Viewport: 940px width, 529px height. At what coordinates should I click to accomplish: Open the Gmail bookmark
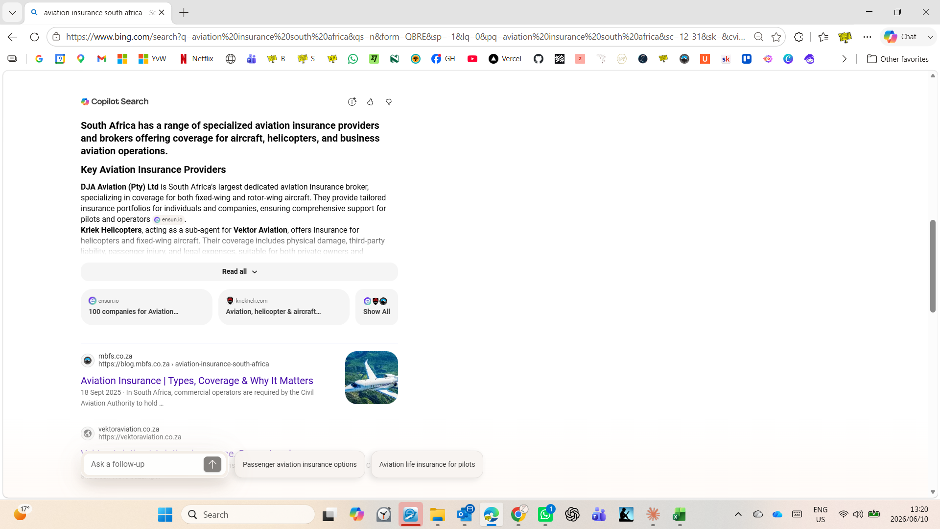click(x=102, y=59)
